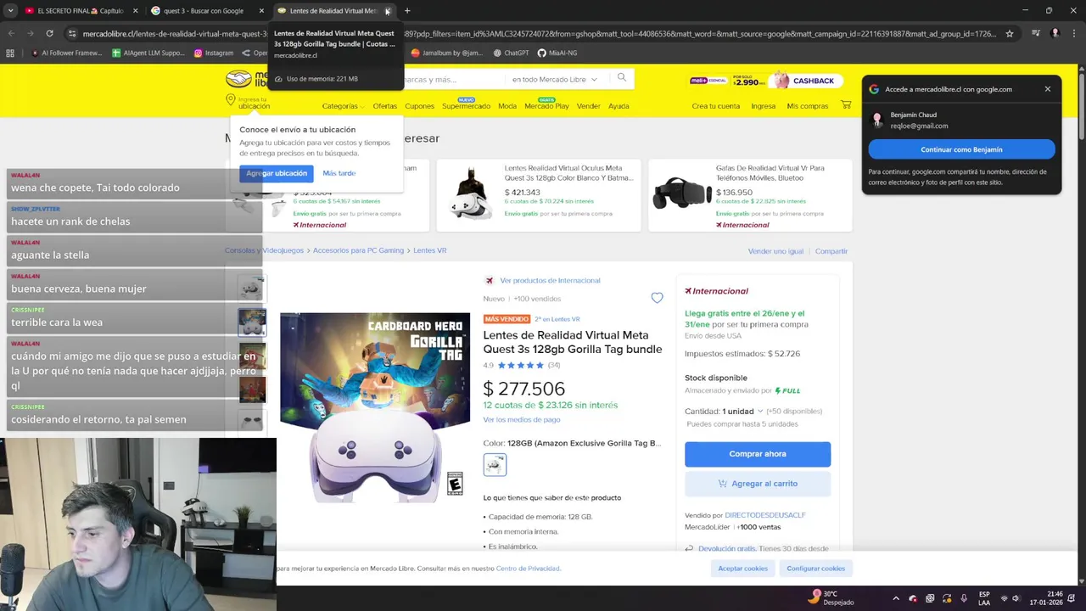The height and width of the screenshot is (611, 1086).
Task: Open Instagram bookmark
Action: 213,53
